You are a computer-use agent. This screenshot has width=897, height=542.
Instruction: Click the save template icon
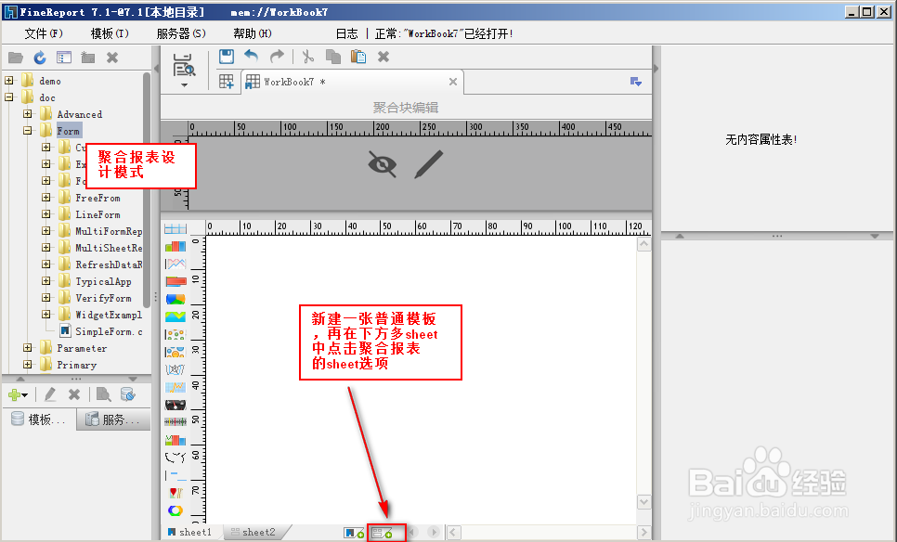click(x=227, y=56)
